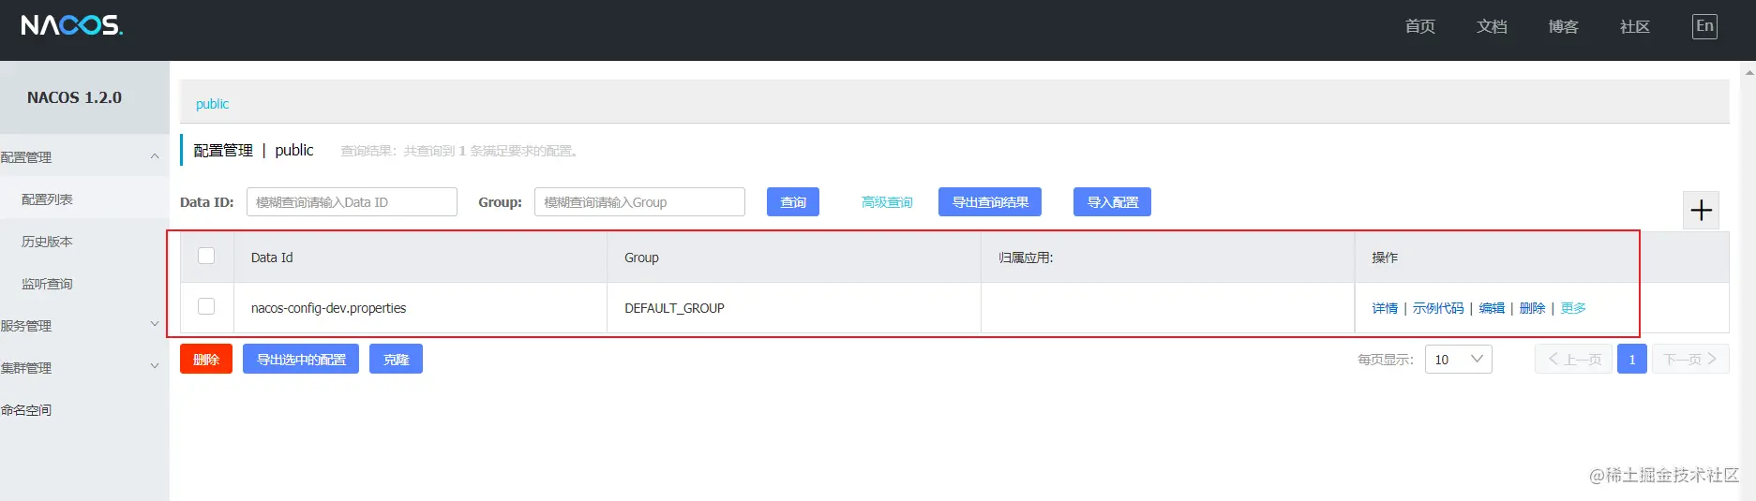1756x501 pixels.
Task: Open 文档 in the top navigation
Action: [x=1492, y=26]
